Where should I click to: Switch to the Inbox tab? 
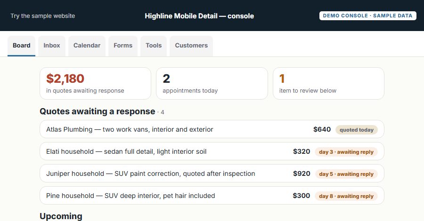(52, 46)
